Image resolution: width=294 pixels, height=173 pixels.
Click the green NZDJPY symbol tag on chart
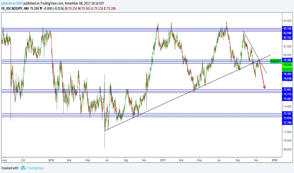coord(276,61)
